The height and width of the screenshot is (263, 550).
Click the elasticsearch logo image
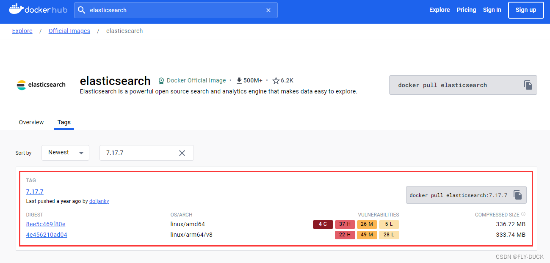(41, 85)
